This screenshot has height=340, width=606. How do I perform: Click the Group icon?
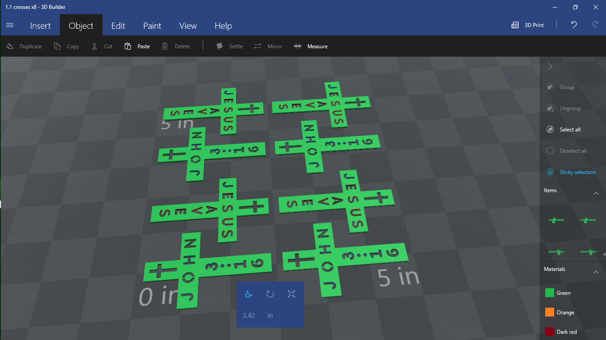pyautogui.click(x=550, y=87)
